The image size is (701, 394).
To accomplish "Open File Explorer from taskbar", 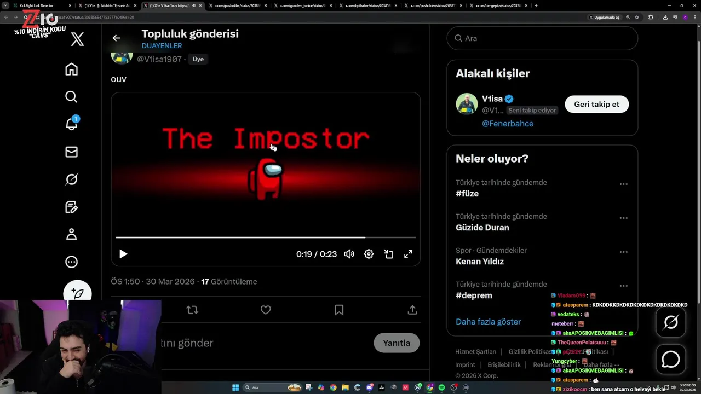I will 345,387.
